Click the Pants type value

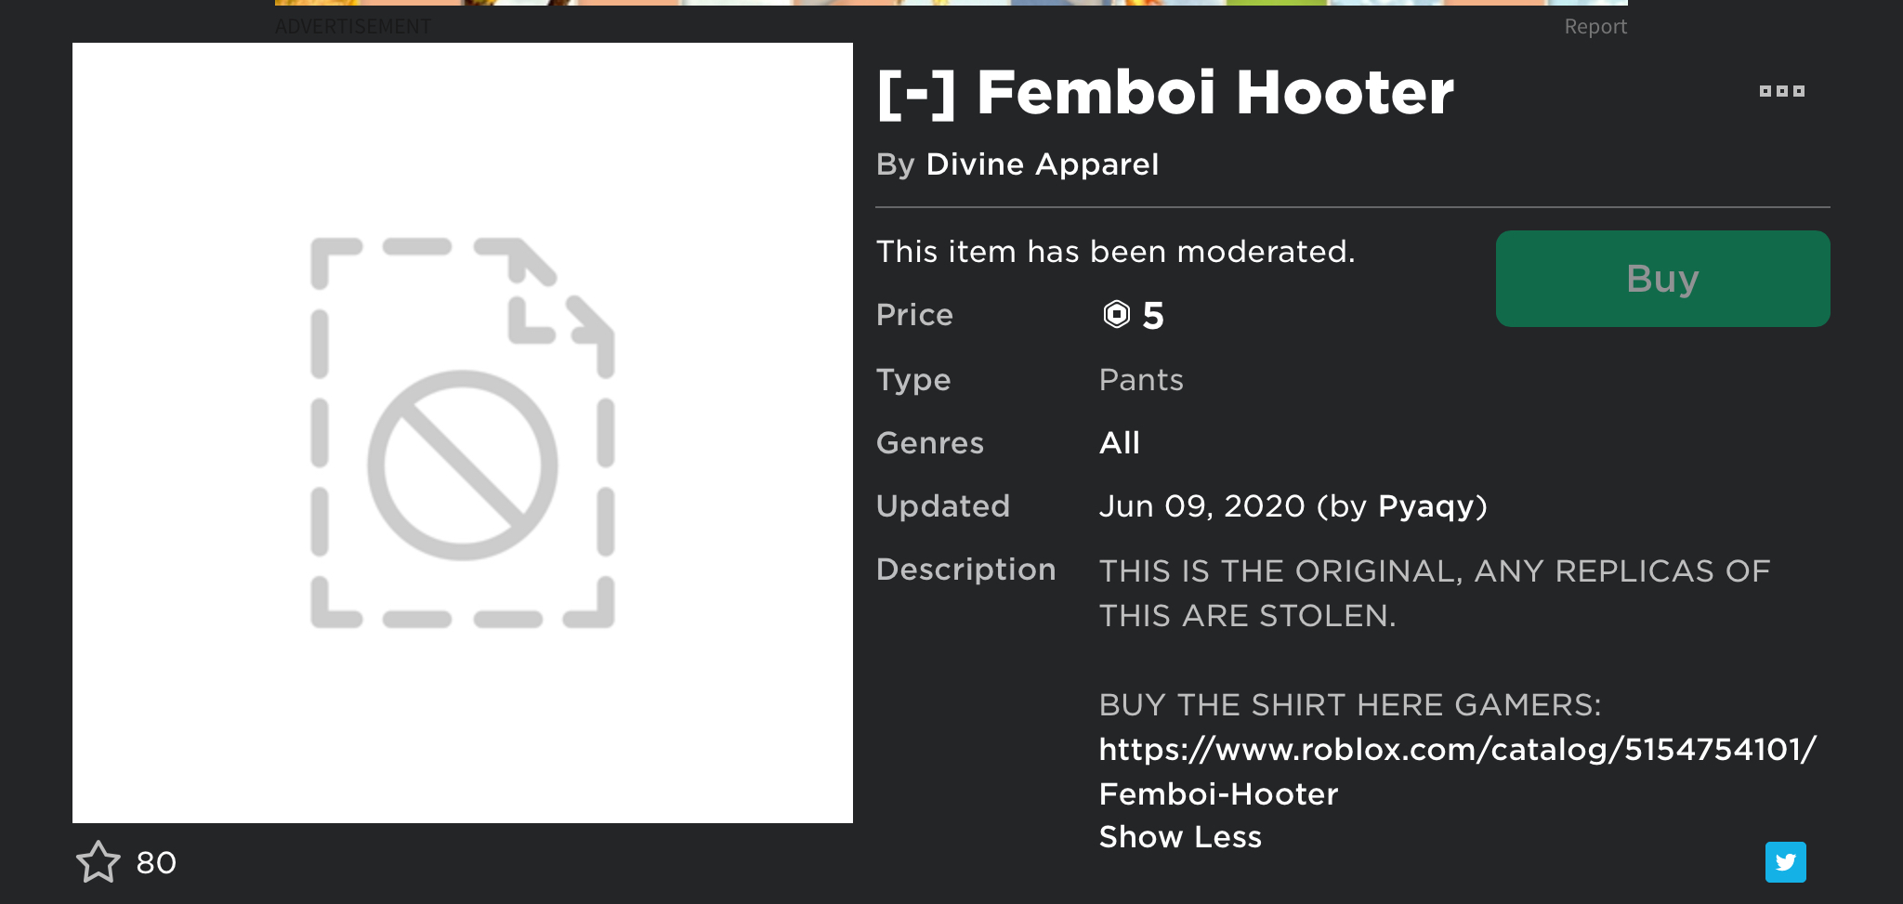(1141, 380)
